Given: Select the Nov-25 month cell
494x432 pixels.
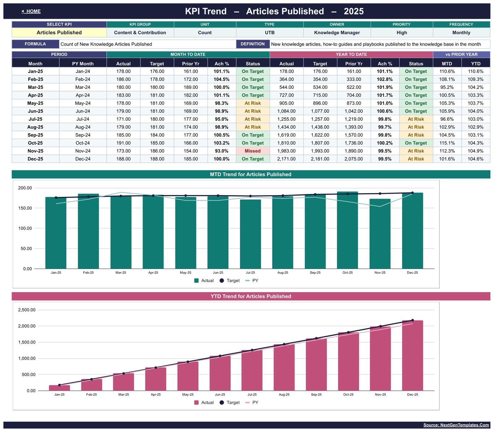Looking at the screenshot, I should [36, 151].
